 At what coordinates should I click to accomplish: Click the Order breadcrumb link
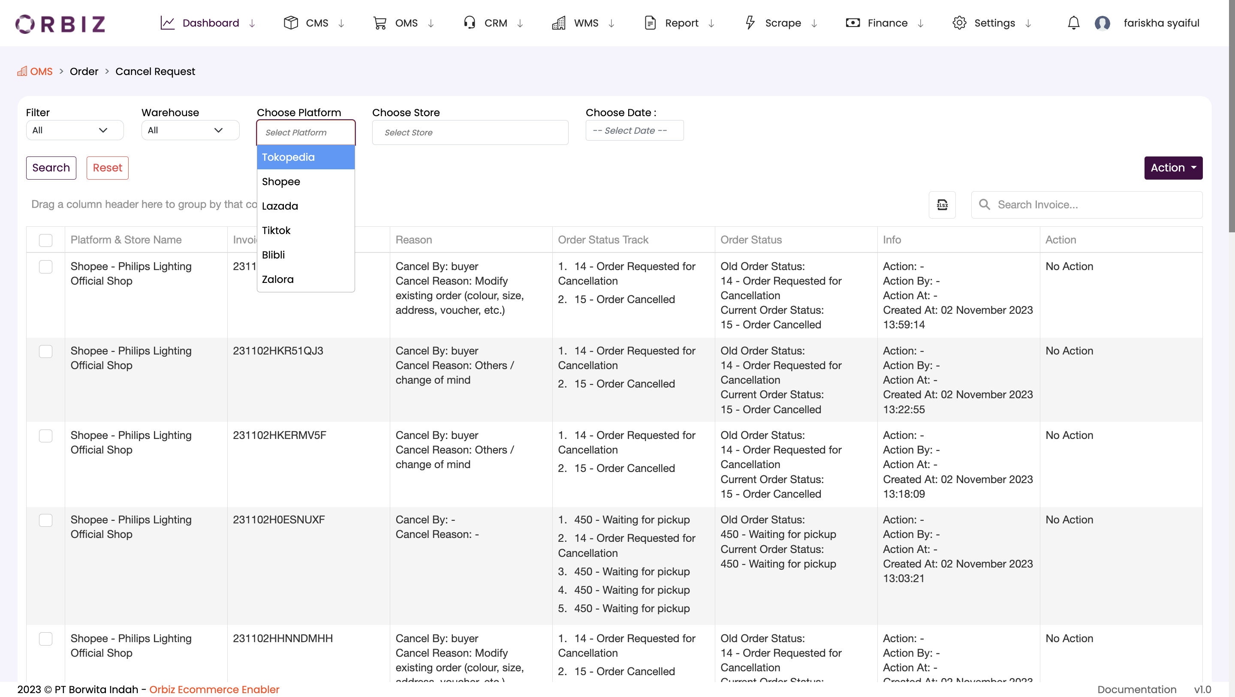coord(84,72)
